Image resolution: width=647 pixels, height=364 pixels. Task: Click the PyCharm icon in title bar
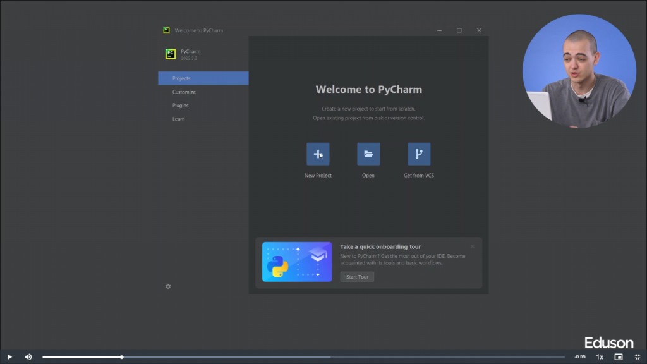coord(166,30)
